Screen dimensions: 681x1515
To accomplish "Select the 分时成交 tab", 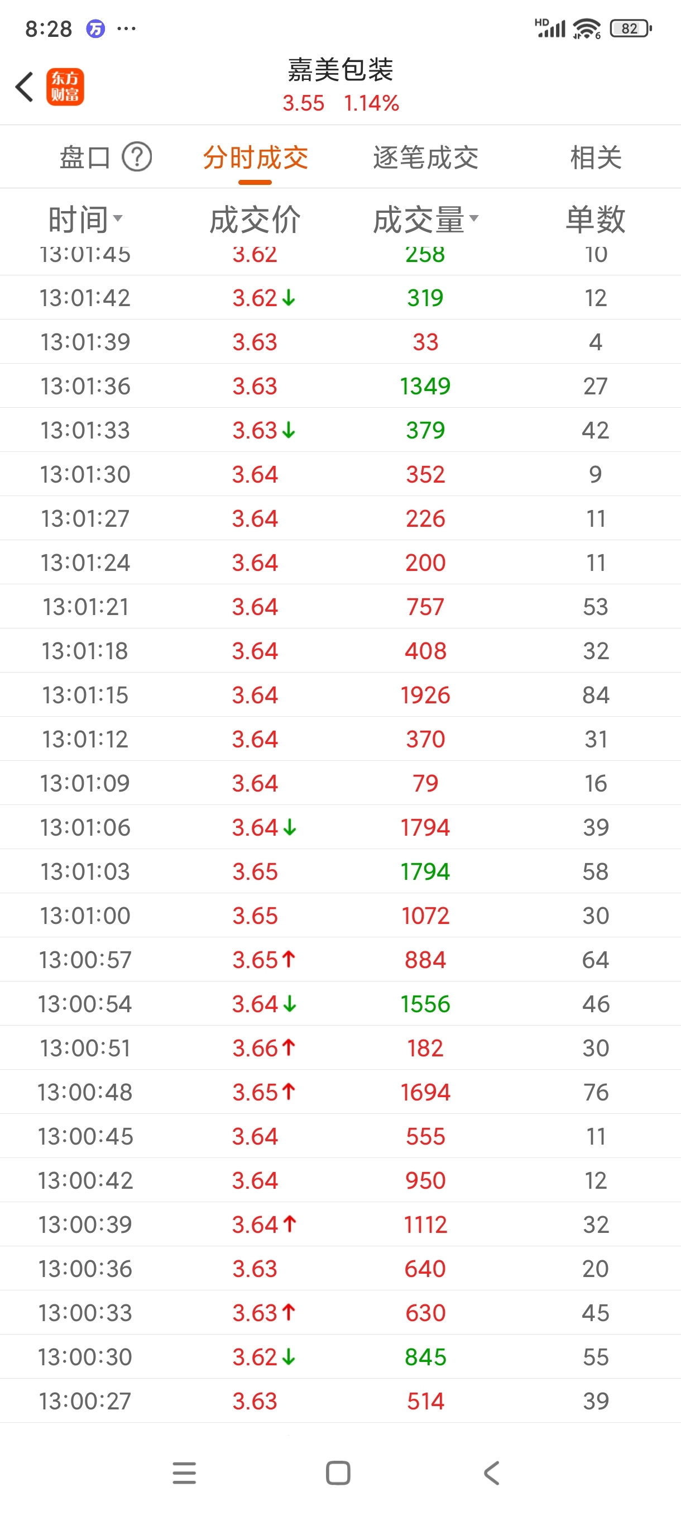I will (x=255, y=158).
